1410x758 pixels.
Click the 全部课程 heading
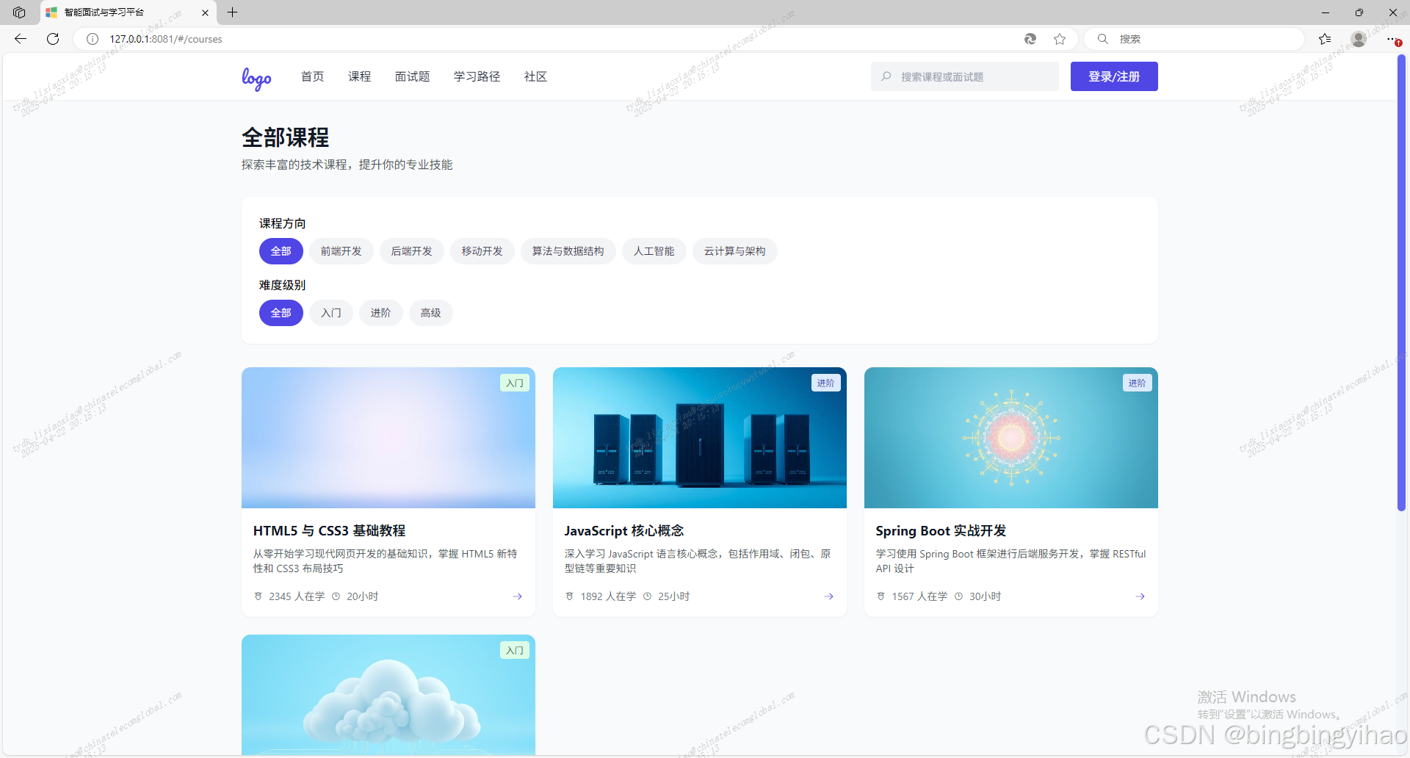click(286, 137)
